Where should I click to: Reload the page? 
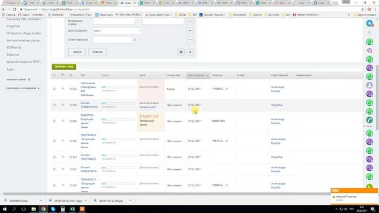14,9
